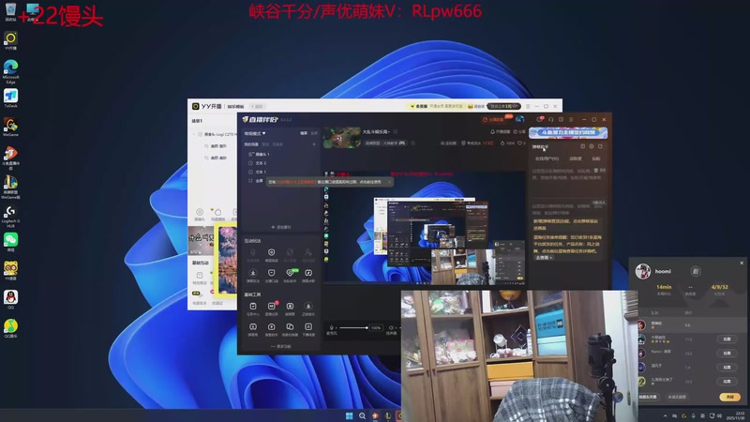Viewport: 750px width, 422px height.
Task: Open the green WeChat desktop icon
Action: pyautogui.click(x=10, y=242)
